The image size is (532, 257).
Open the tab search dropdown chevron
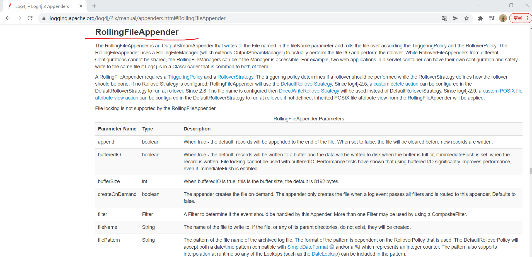479,5
